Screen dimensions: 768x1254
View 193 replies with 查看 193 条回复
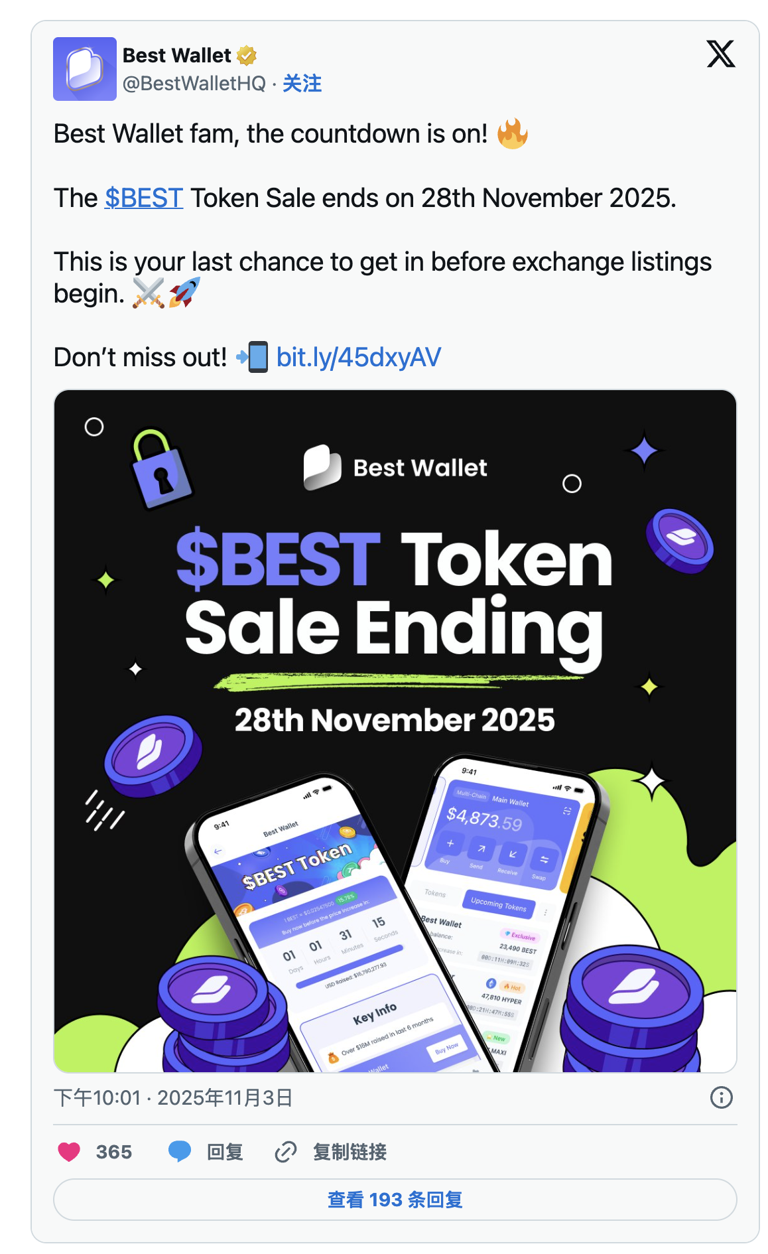tap(395, 1200)
